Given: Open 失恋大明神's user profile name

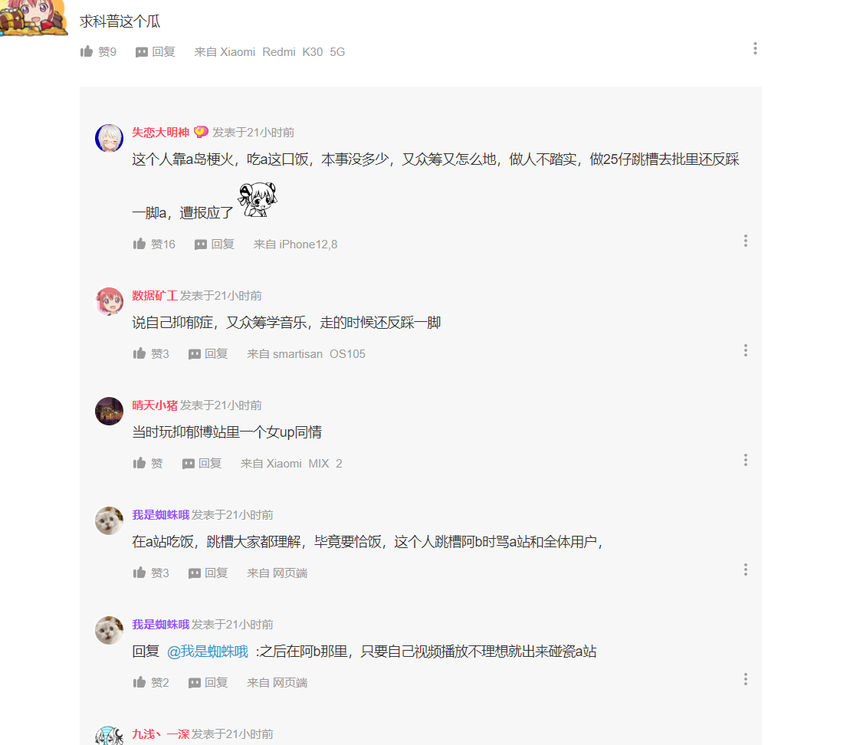Looking at the screenshot, I should 160,133.
